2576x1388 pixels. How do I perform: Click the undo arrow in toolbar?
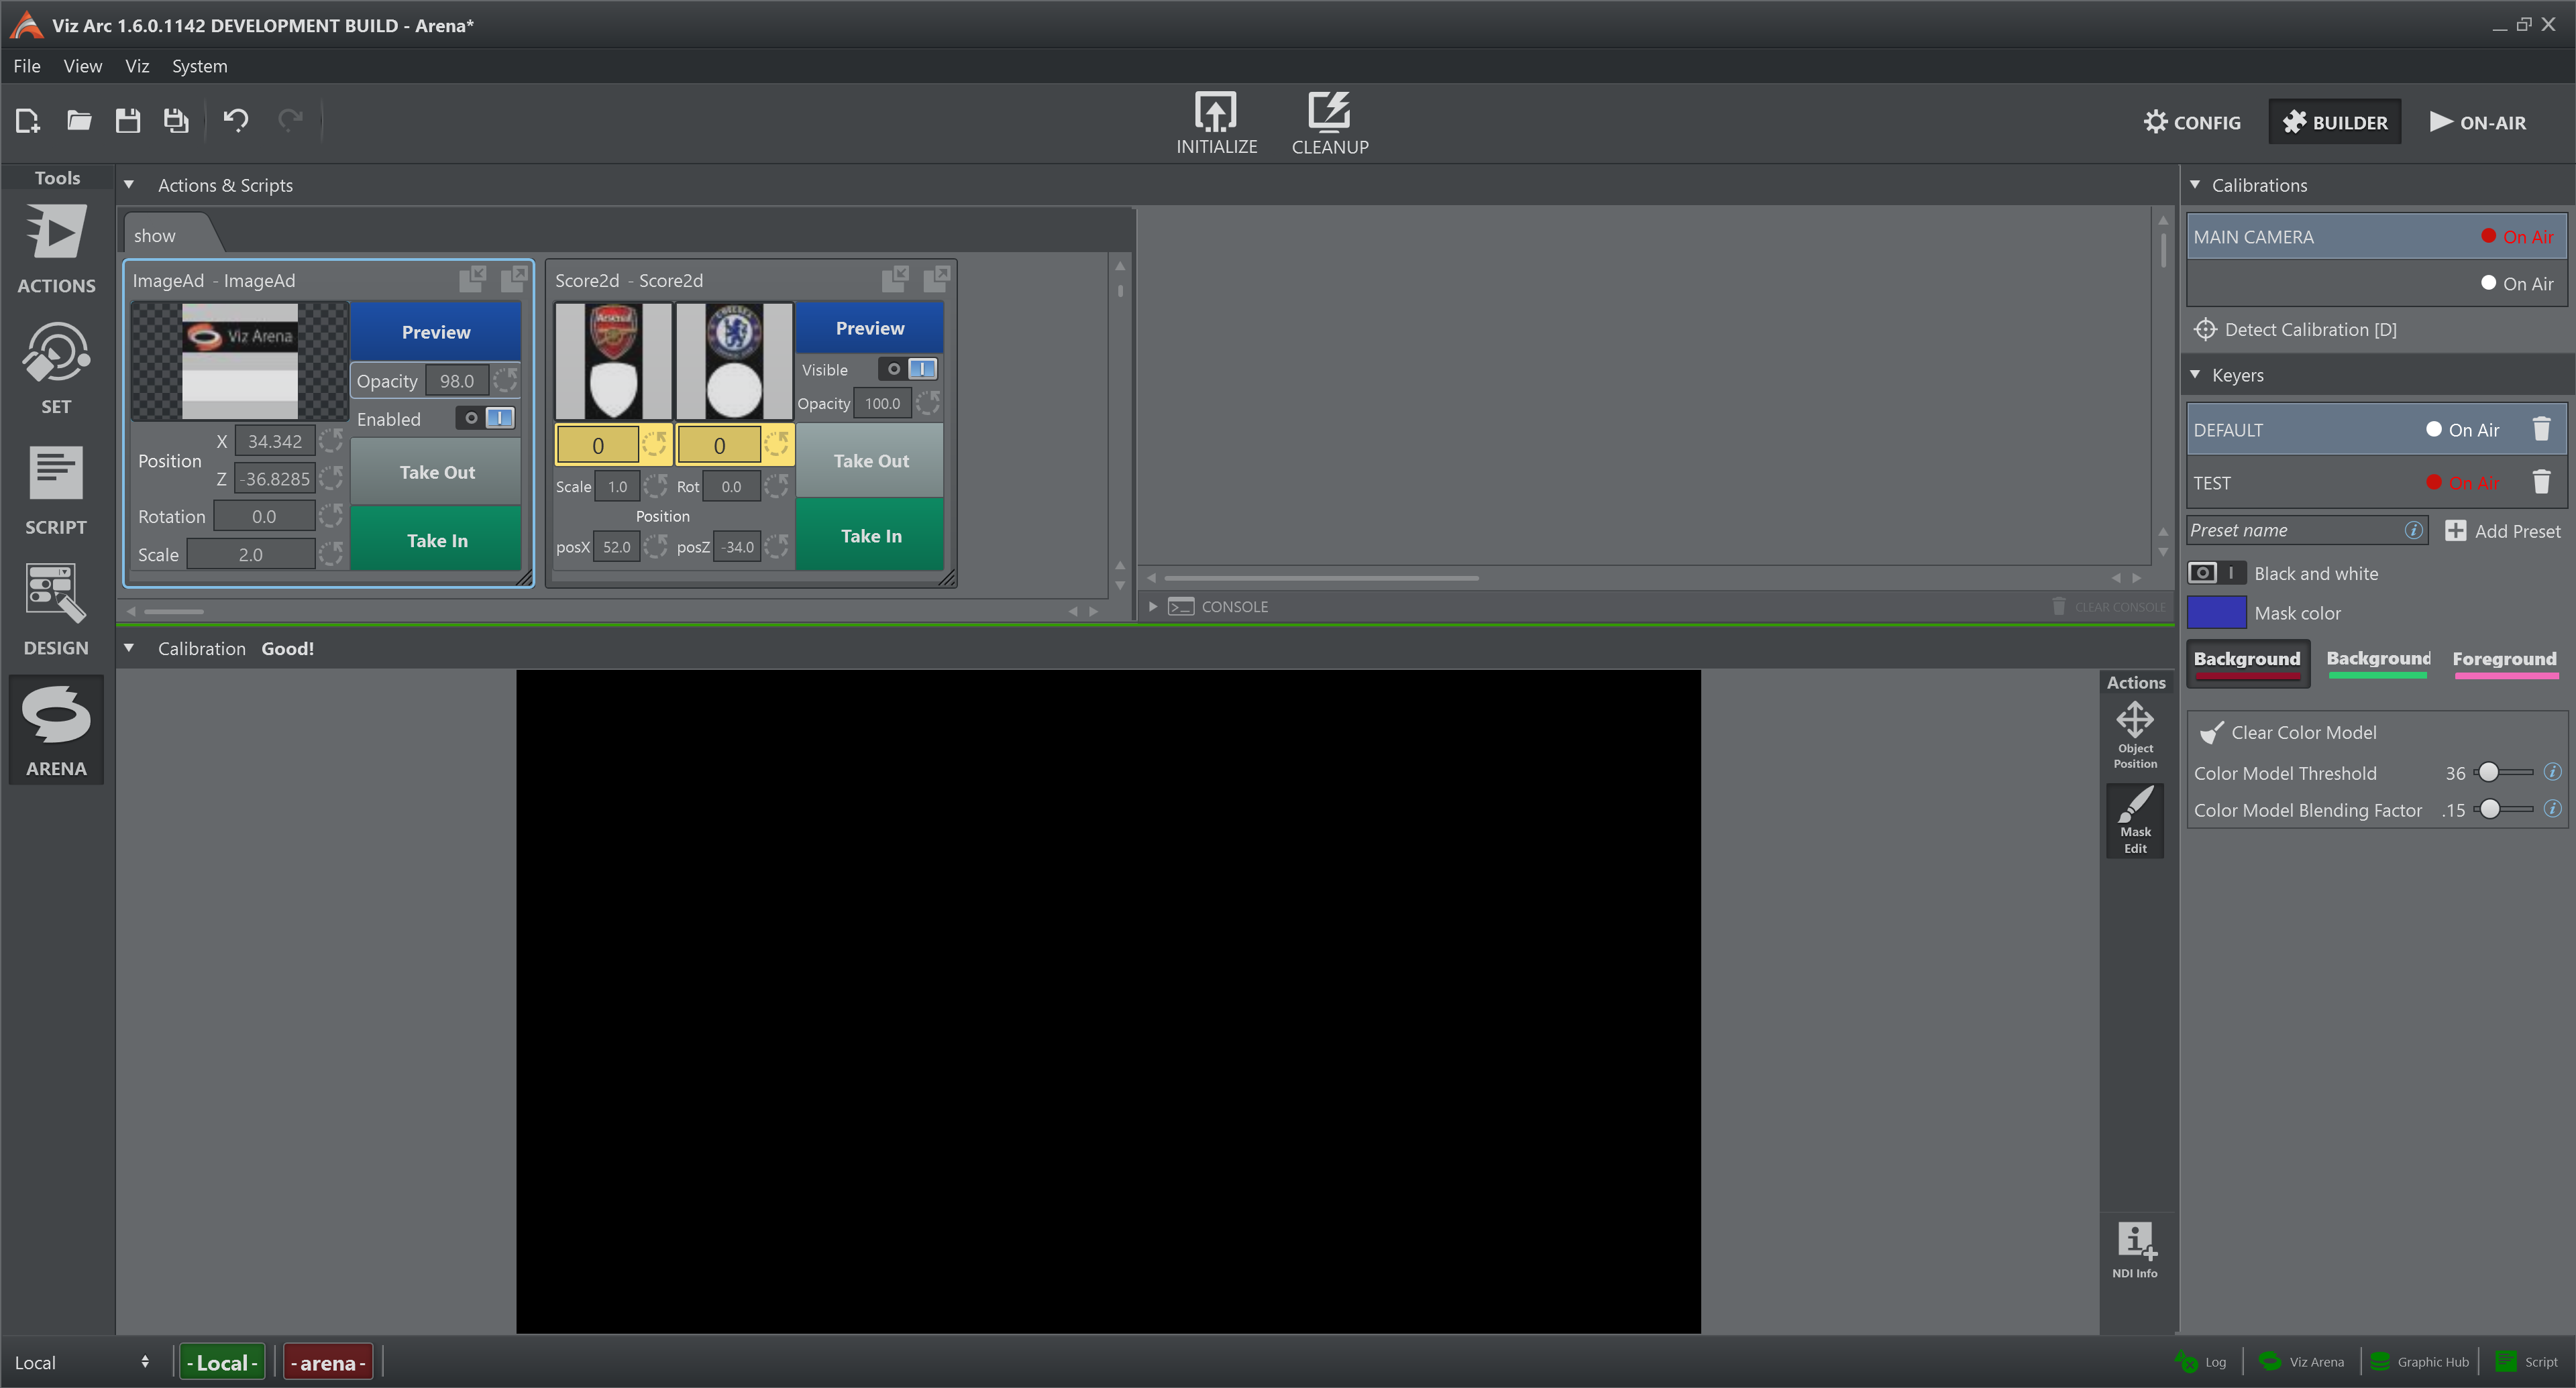point(235,121)
